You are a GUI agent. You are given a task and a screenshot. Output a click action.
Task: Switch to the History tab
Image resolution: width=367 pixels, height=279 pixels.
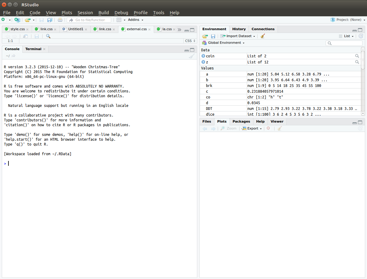239,29
